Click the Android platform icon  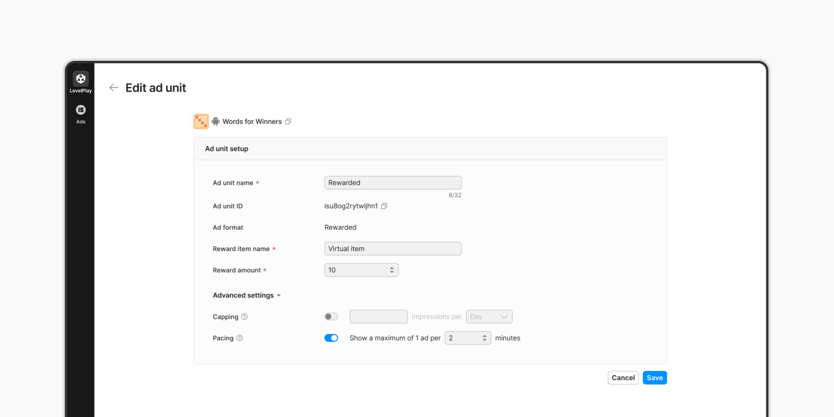click(x=215, y=121)
